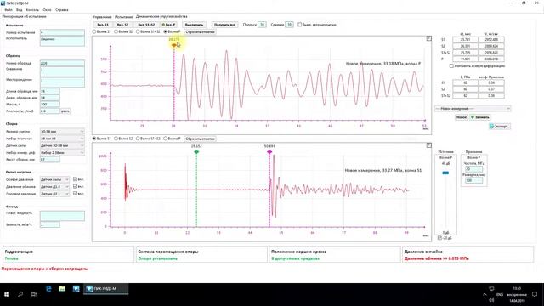This screenshot has width=544, height=306.
Task: Click the source gain slider handle
Action: click(x=445, y=173)
